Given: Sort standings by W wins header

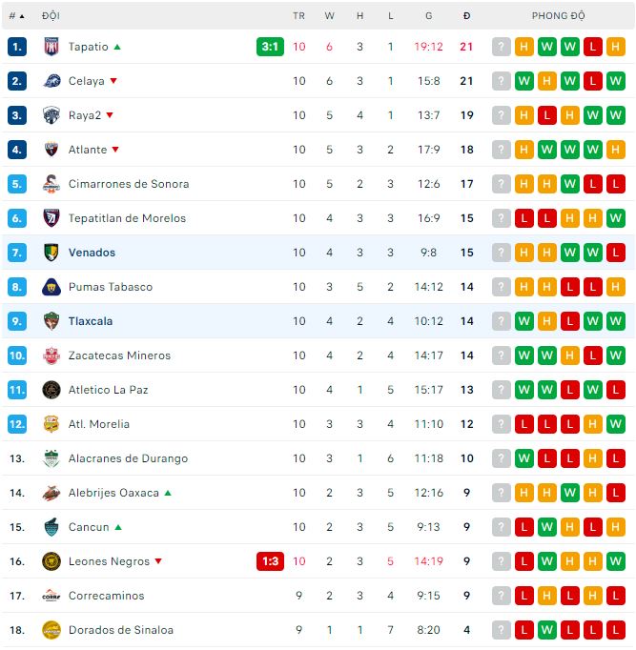Looking at the screenshot, I should pos(329,16).
